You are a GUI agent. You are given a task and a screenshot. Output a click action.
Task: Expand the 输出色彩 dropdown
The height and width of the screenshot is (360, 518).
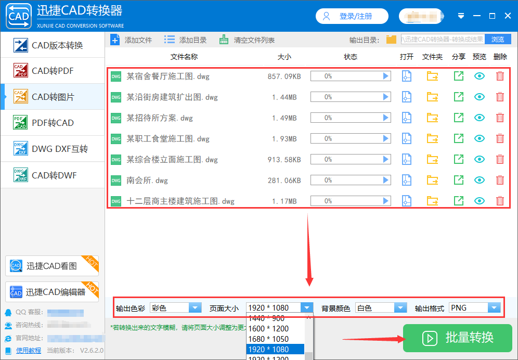(195, 308)
